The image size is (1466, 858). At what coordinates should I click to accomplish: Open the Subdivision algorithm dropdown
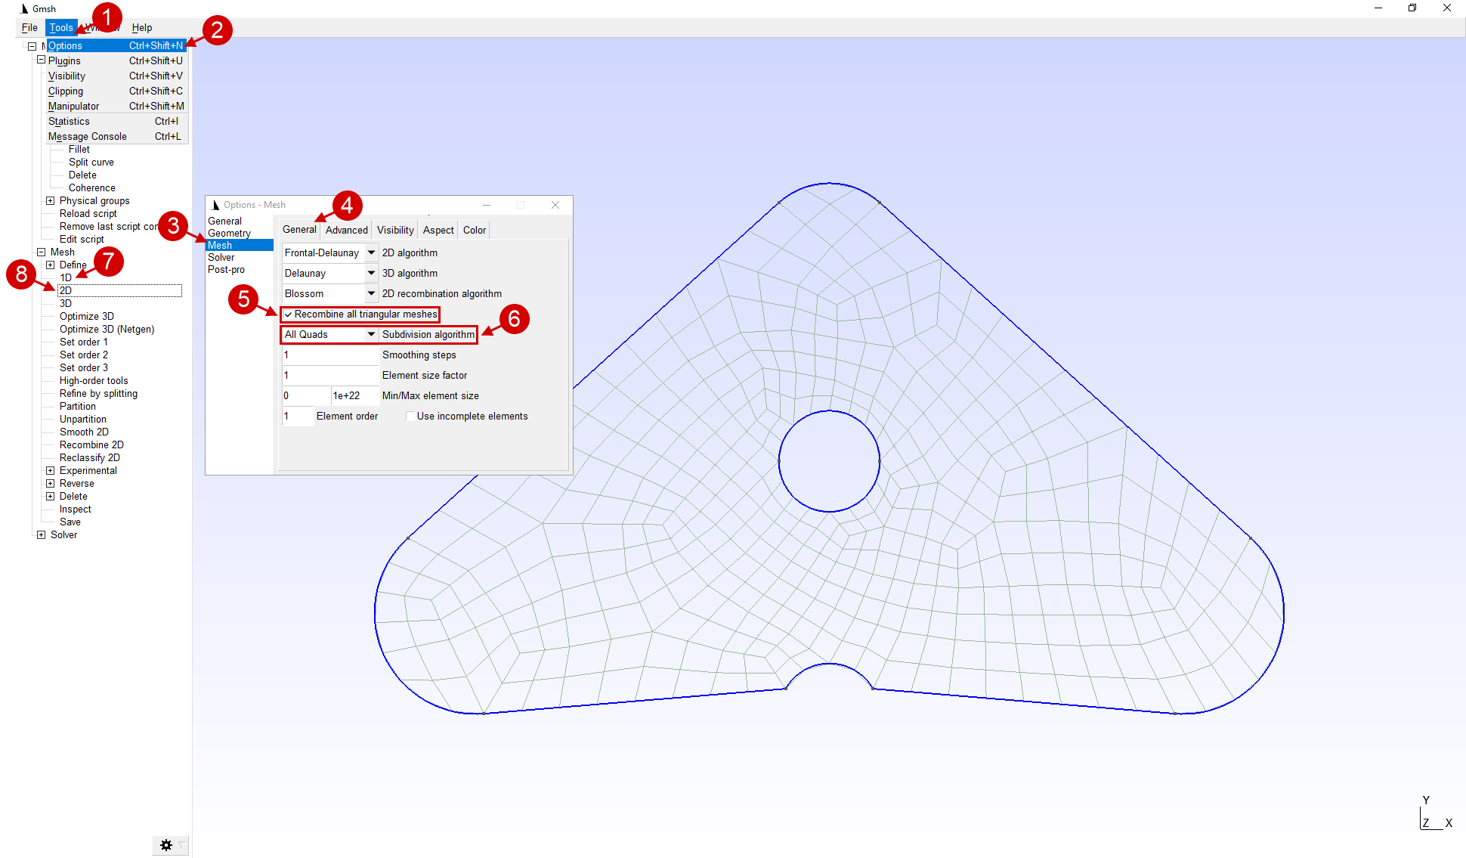click(371, 335)
